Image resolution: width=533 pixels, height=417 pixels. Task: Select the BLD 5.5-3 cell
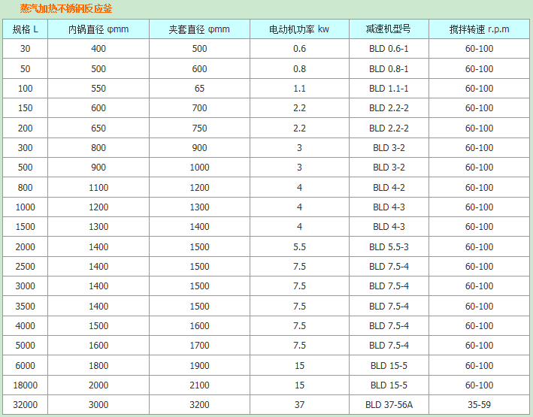coord(389,246)
